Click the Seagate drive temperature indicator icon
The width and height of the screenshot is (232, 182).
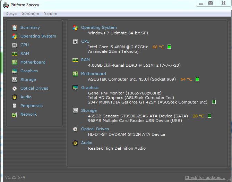pyautogui.click(x=209, y=116)
